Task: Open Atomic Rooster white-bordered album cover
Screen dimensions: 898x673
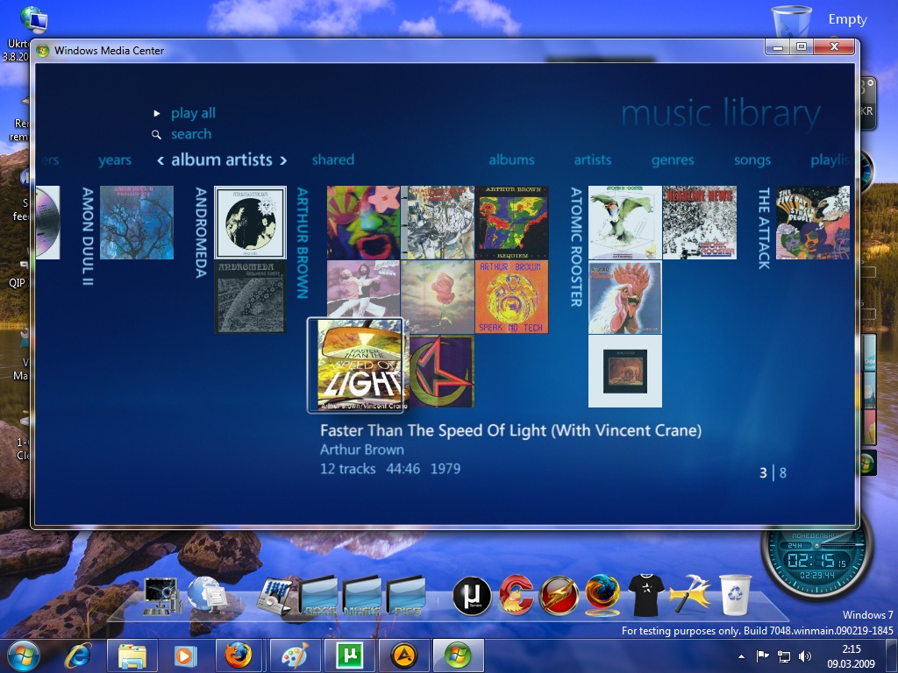Action: point(625,372)
